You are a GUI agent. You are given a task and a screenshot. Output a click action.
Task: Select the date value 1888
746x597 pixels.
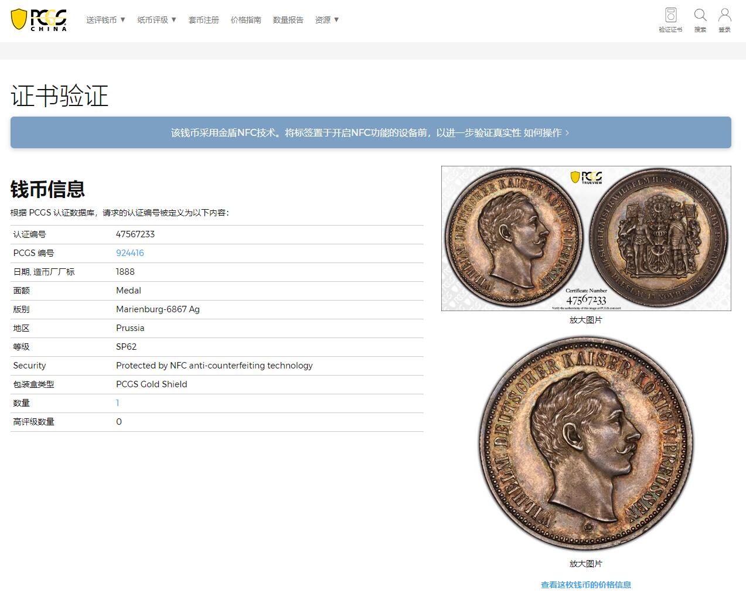pos(125,272)
